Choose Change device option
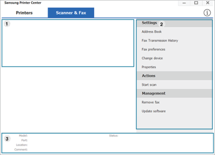The height and width of the screenshot is (155, 215). point(152,58)
